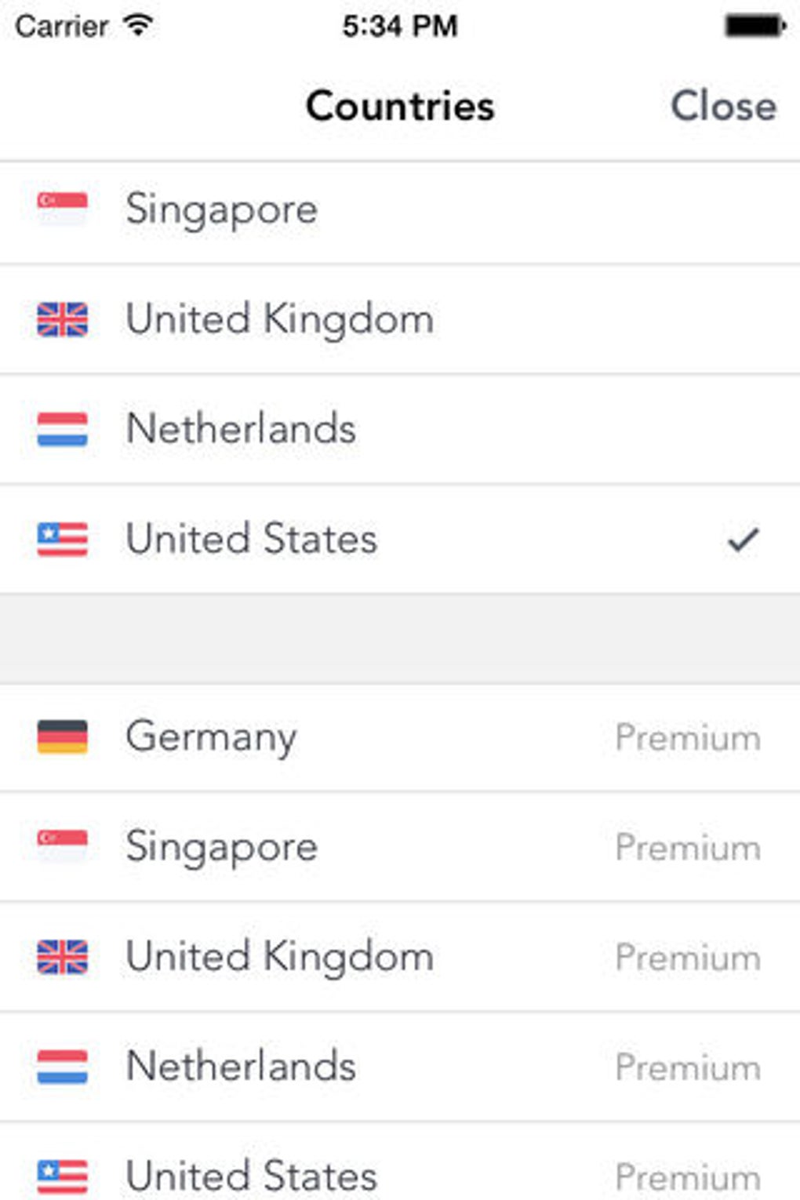The height and width of the screenshot is (1200, 800).
Task: Tap the Singapore flag in free list
Action: 62,209
